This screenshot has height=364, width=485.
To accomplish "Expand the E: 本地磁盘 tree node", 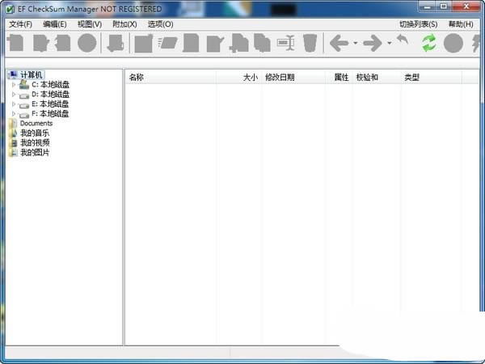I will (13, 104).
